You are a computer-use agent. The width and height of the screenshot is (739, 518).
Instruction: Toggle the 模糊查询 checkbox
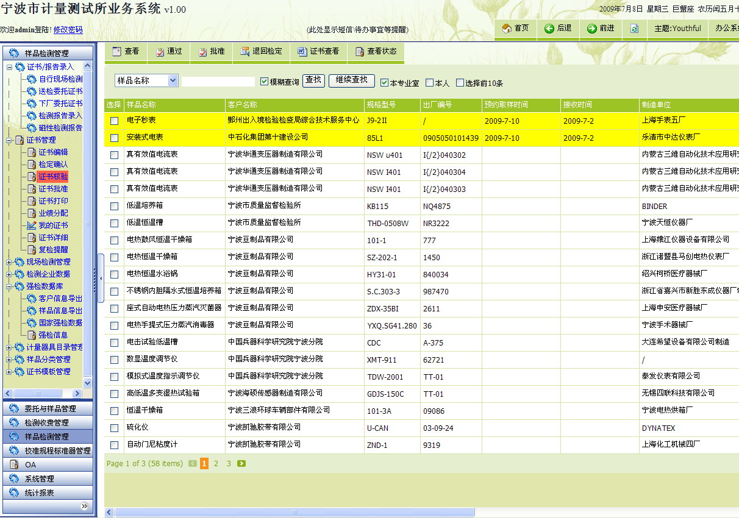264,82
